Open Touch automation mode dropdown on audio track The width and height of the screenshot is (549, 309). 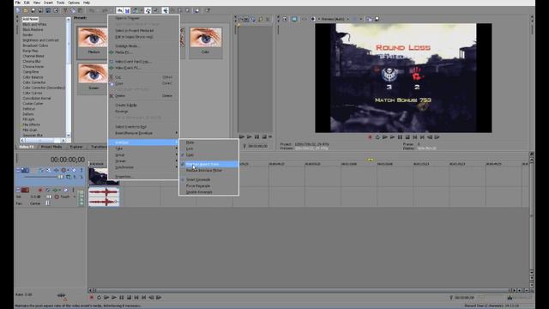[75, 197]
